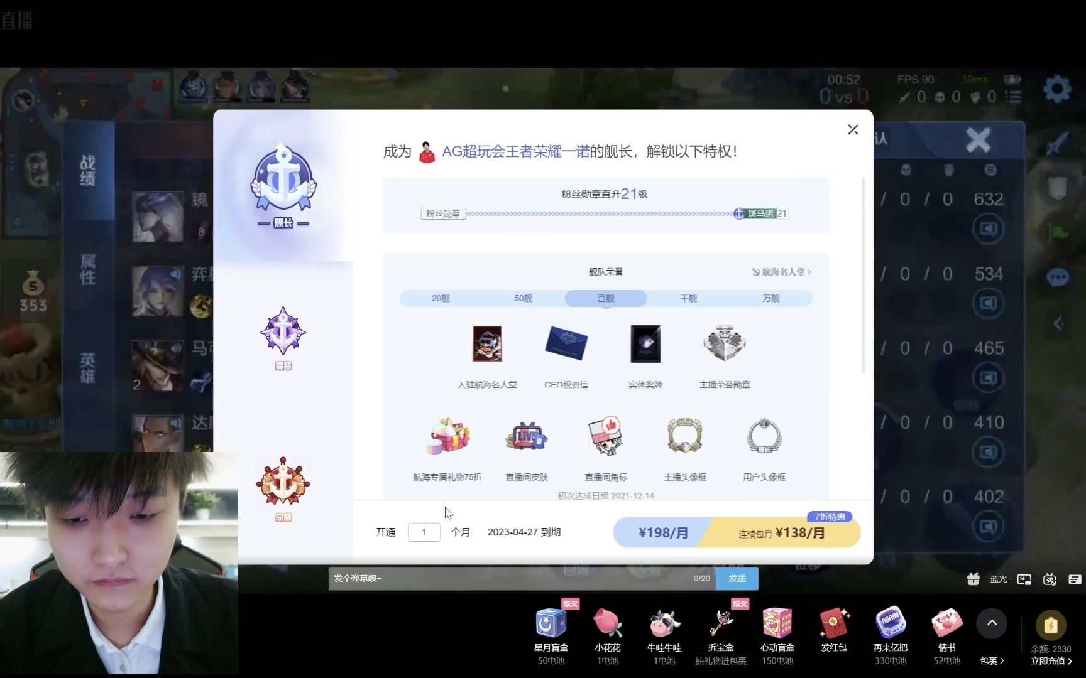1086x678 pixels.
Task: Open the game settings gear icon
Action: (1057, 89)
